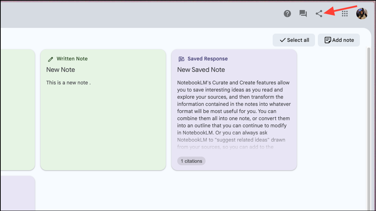Click the checkmark icon in Select all

[282, 40]
